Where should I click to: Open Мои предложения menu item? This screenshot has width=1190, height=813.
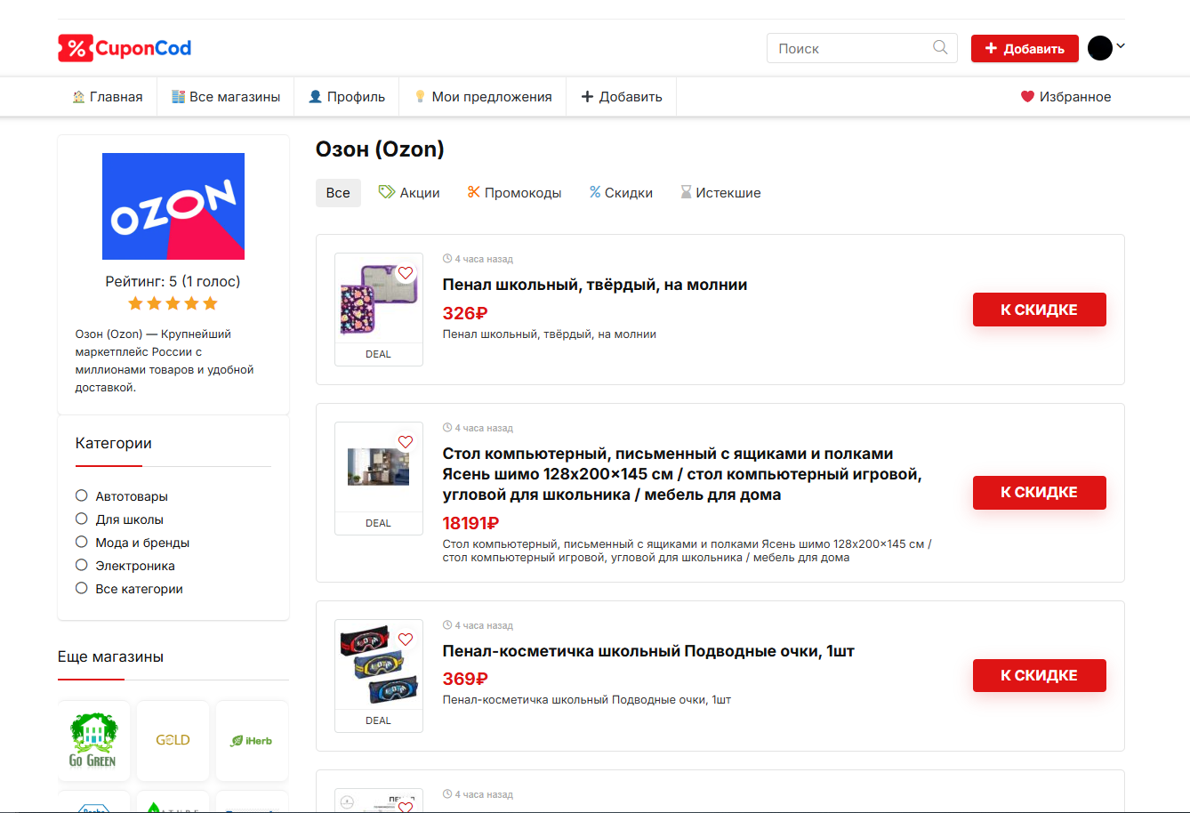coord(483,97)
